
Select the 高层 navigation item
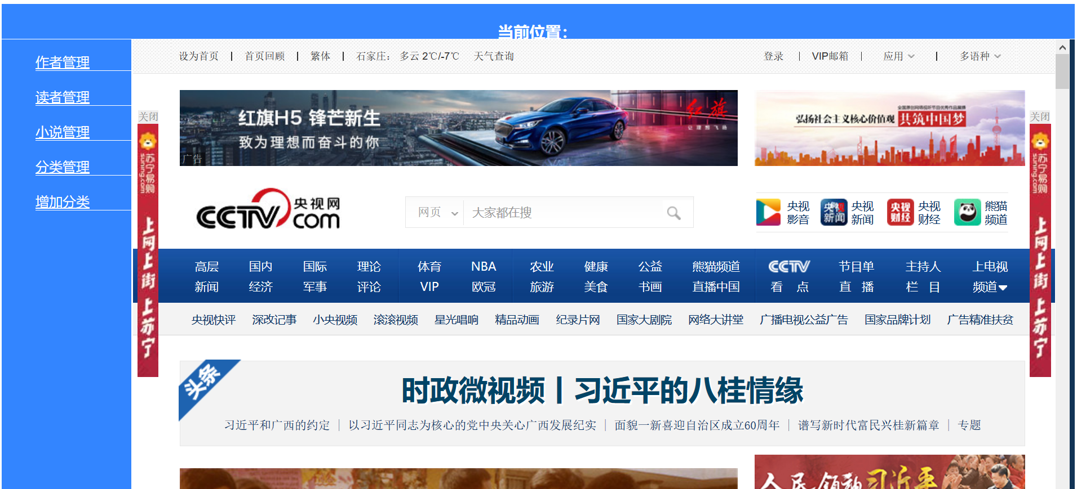207,267
